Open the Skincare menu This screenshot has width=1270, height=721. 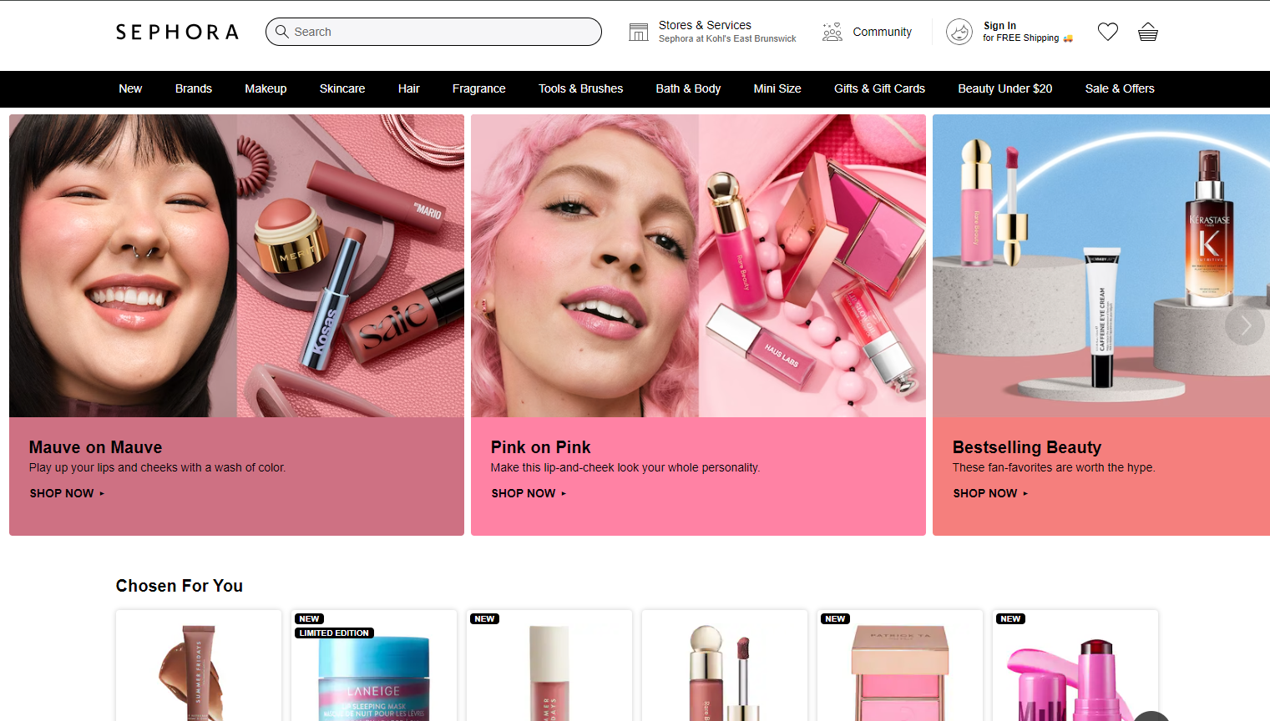coord(342,88)
